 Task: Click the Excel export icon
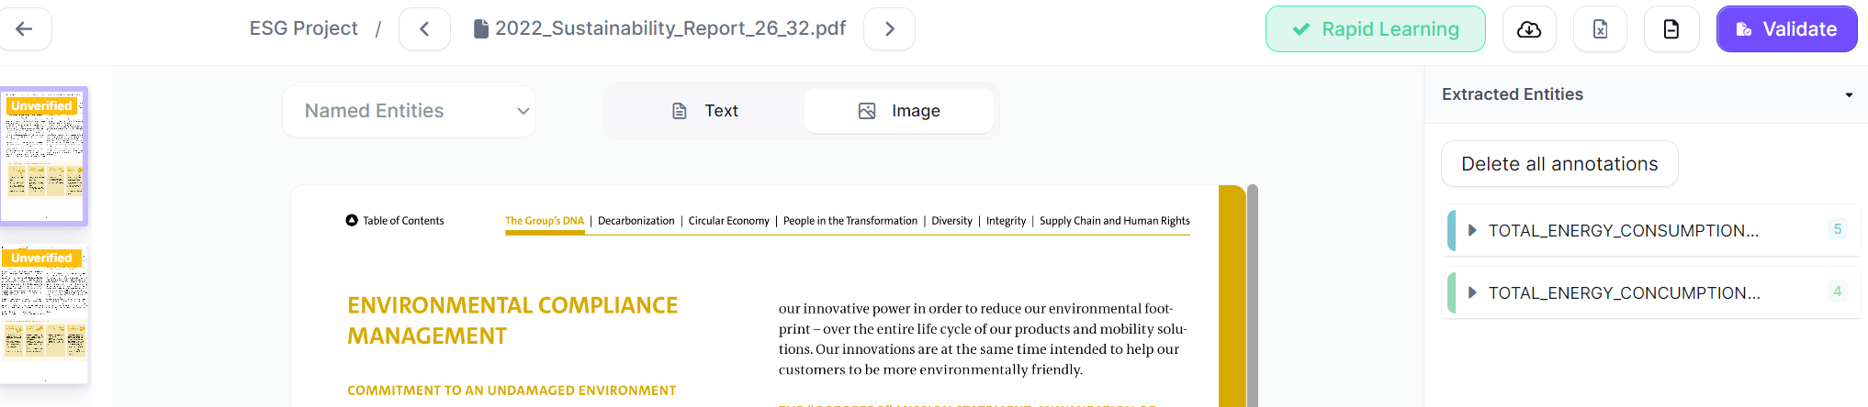[x=1600, y=29]
